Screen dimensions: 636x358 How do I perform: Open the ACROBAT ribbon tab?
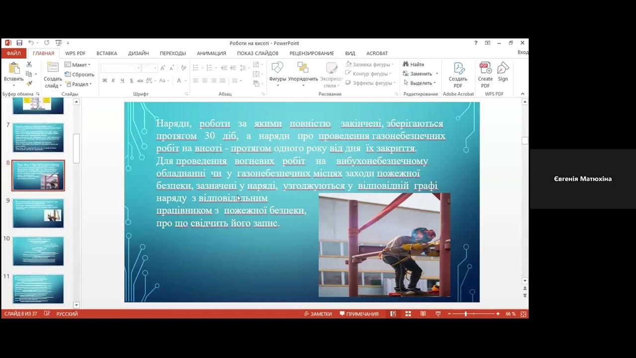click(377, 53)
